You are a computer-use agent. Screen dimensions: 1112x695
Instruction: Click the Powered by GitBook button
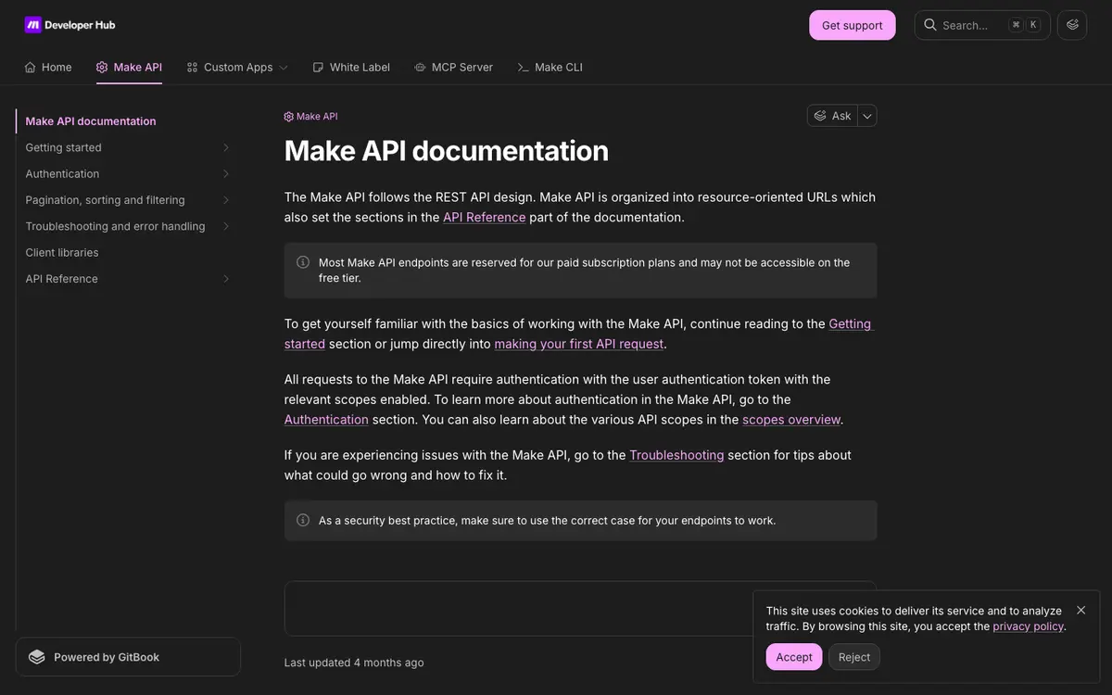128,657
